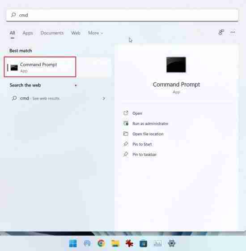Open File Explorer from the taskbar

click(x=115, y=243)
